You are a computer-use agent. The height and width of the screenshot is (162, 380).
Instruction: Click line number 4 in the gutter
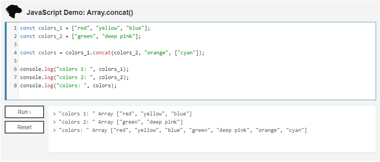(15, 53)
